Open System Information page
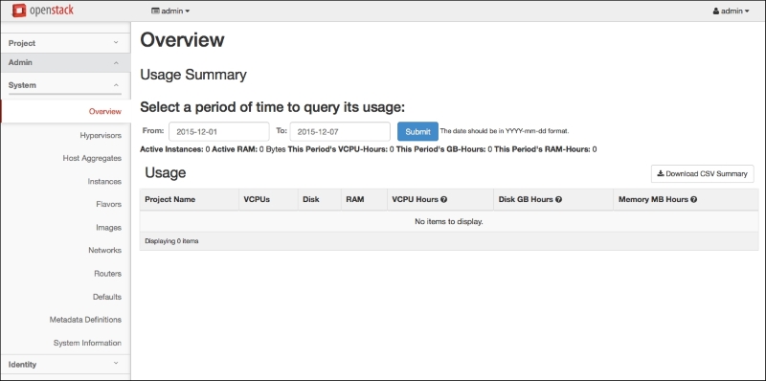This screenshot has width=766, height=381. point(87,343)
